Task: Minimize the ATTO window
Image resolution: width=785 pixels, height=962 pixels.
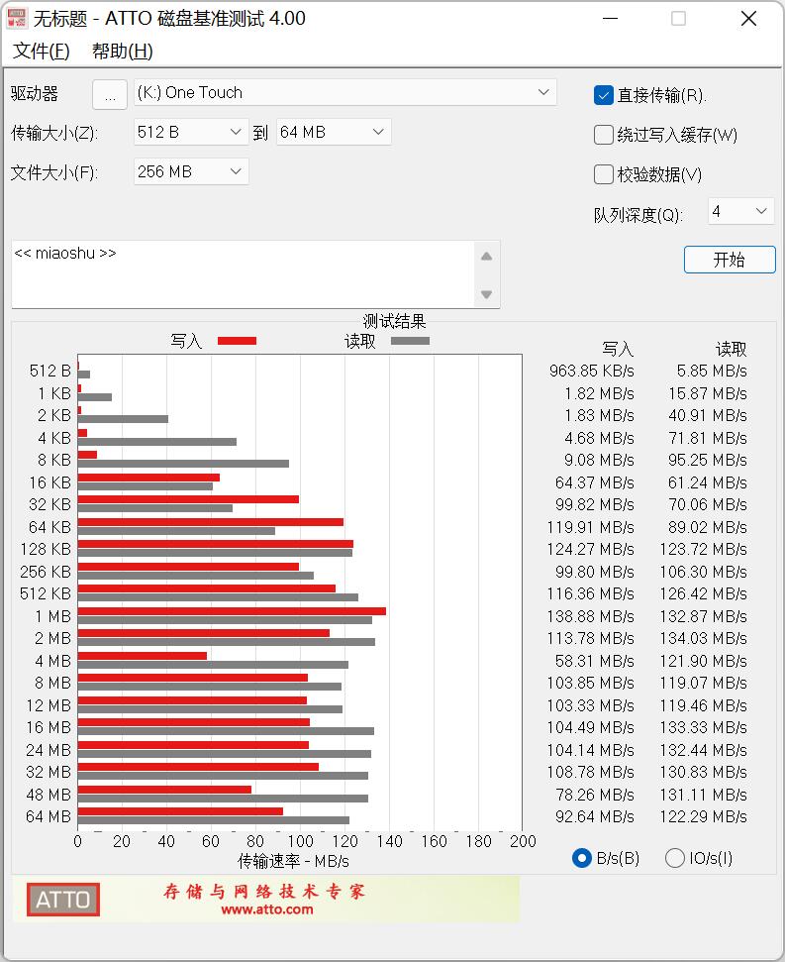Action: click(610, 19)
